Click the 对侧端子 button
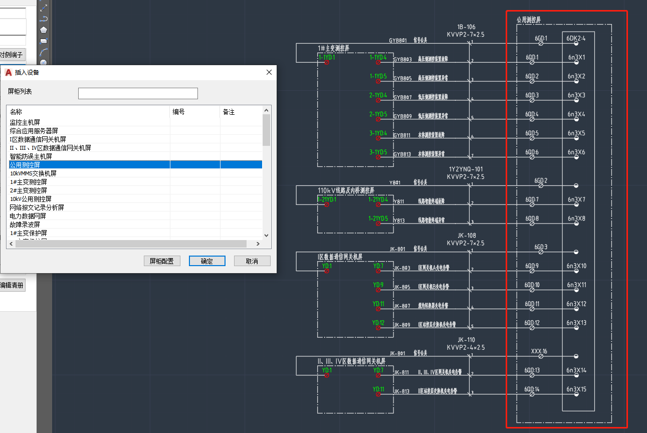 (x=12, y=55)
